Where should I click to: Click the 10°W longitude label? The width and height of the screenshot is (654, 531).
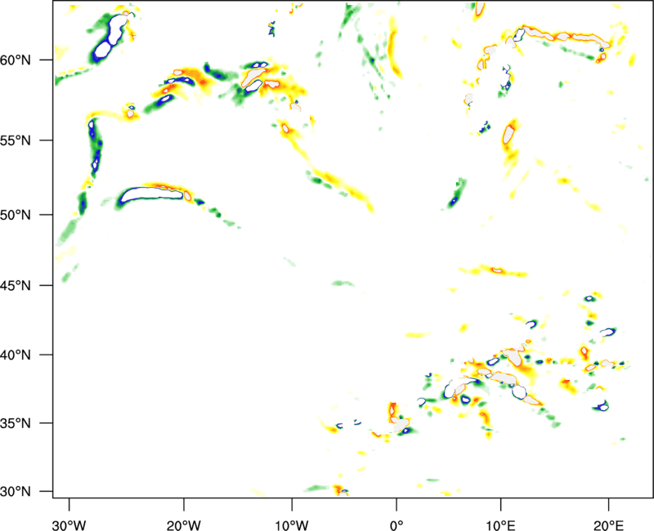click(292, 525)
